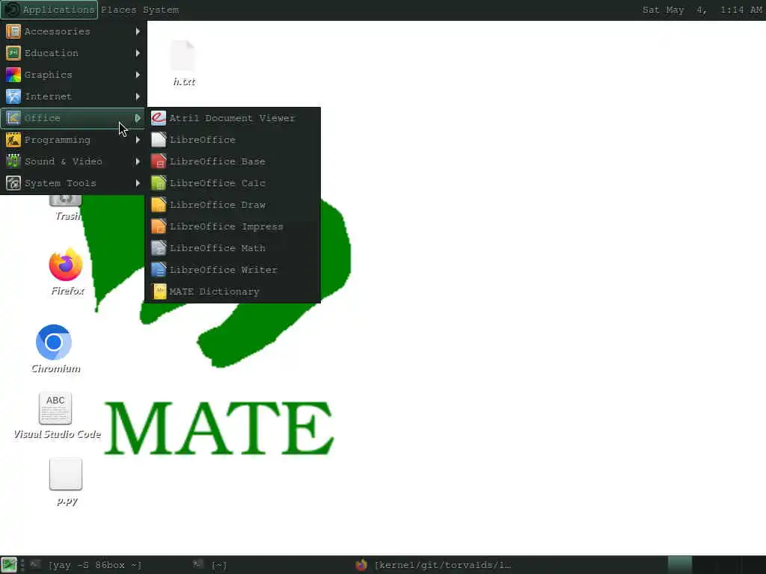
Task: Click the show desktop icon in bottom panel
Action: click(x=9, y=565)
